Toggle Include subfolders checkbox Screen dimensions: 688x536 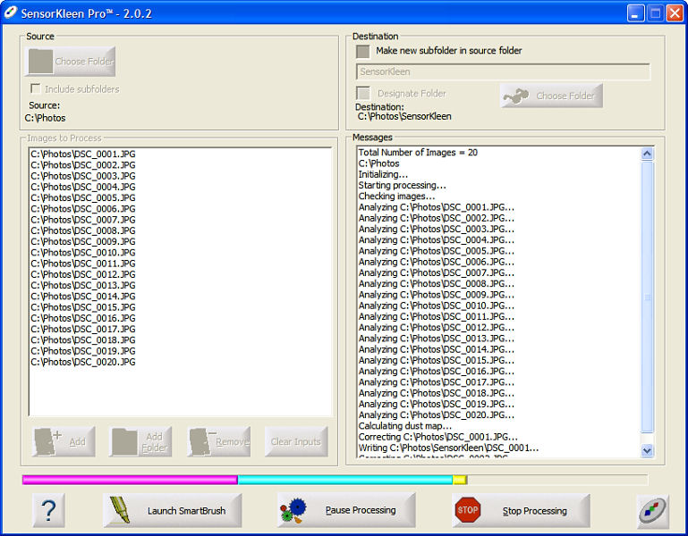36,89
